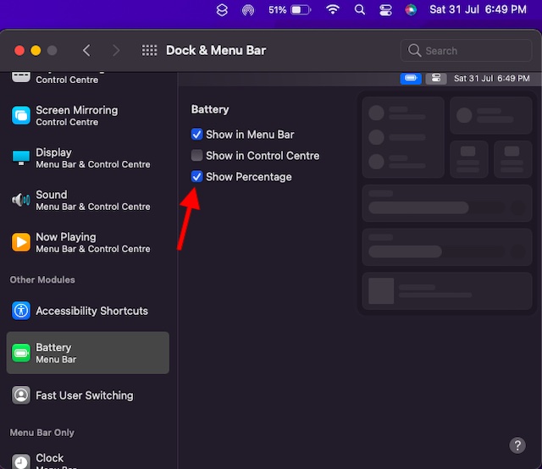This screenshot has width=542, height=469.
Task: Minimize the window with the yellow button
Action: [x=36, y=51]
